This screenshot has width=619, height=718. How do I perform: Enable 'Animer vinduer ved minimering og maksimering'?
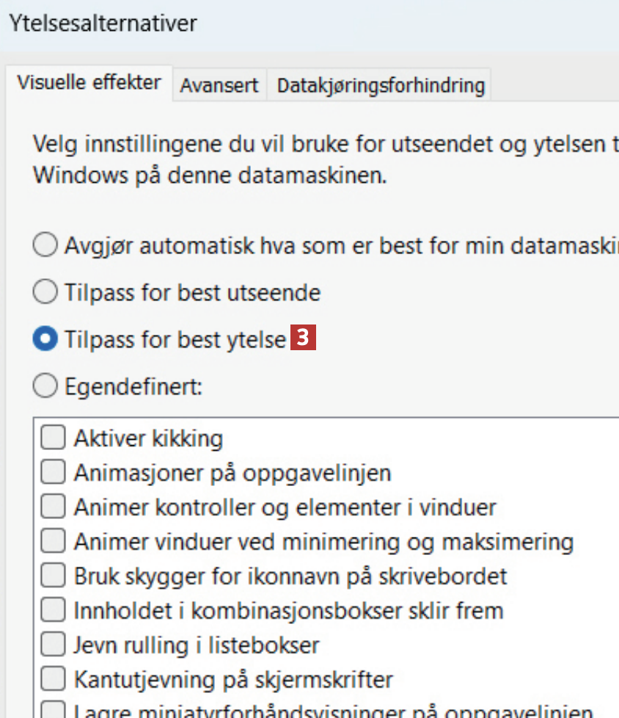click(x=53, y=542)
